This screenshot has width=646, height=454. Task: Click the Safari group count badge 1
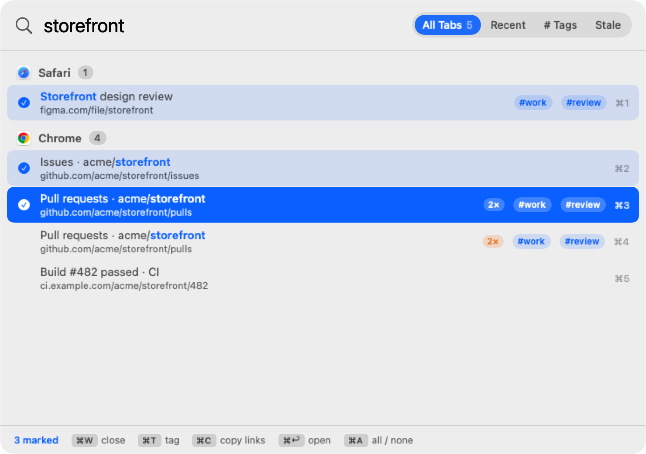point(86,72)
